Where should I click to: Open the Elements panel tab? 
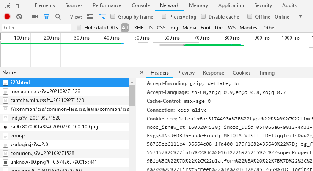[x=45, y=5]
